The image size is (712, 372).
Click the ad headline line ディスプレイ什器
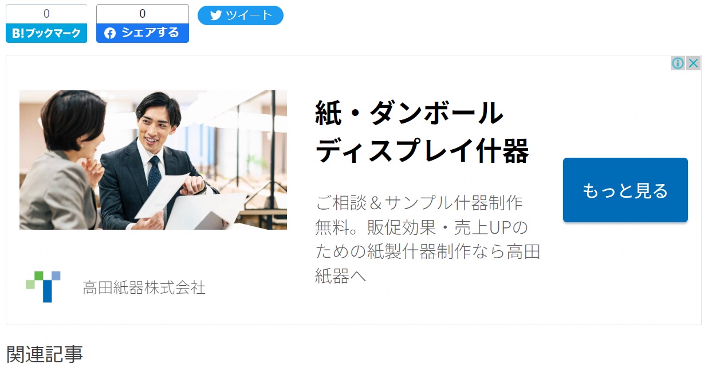422,151
